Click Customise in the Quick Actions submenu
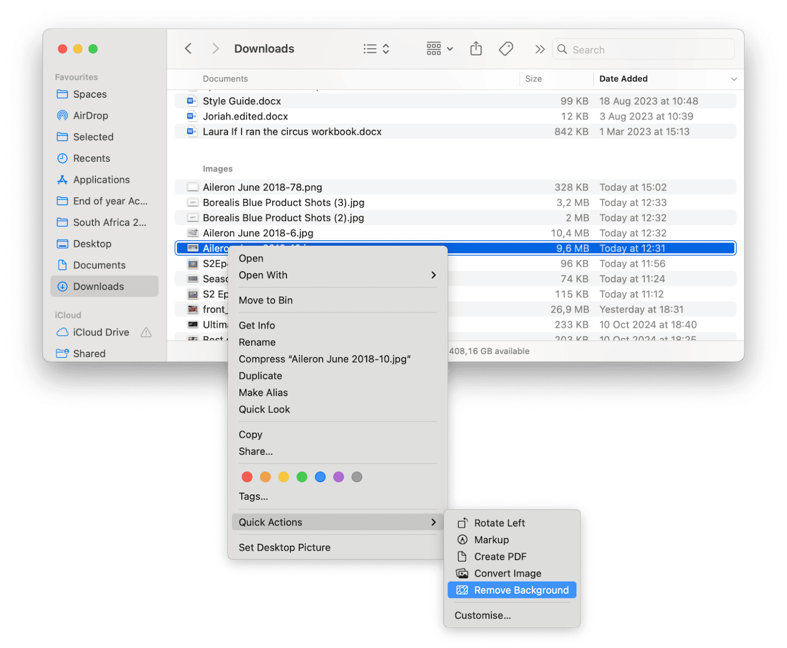The height and width of the screenshot is (648, 787). (482, 615)
